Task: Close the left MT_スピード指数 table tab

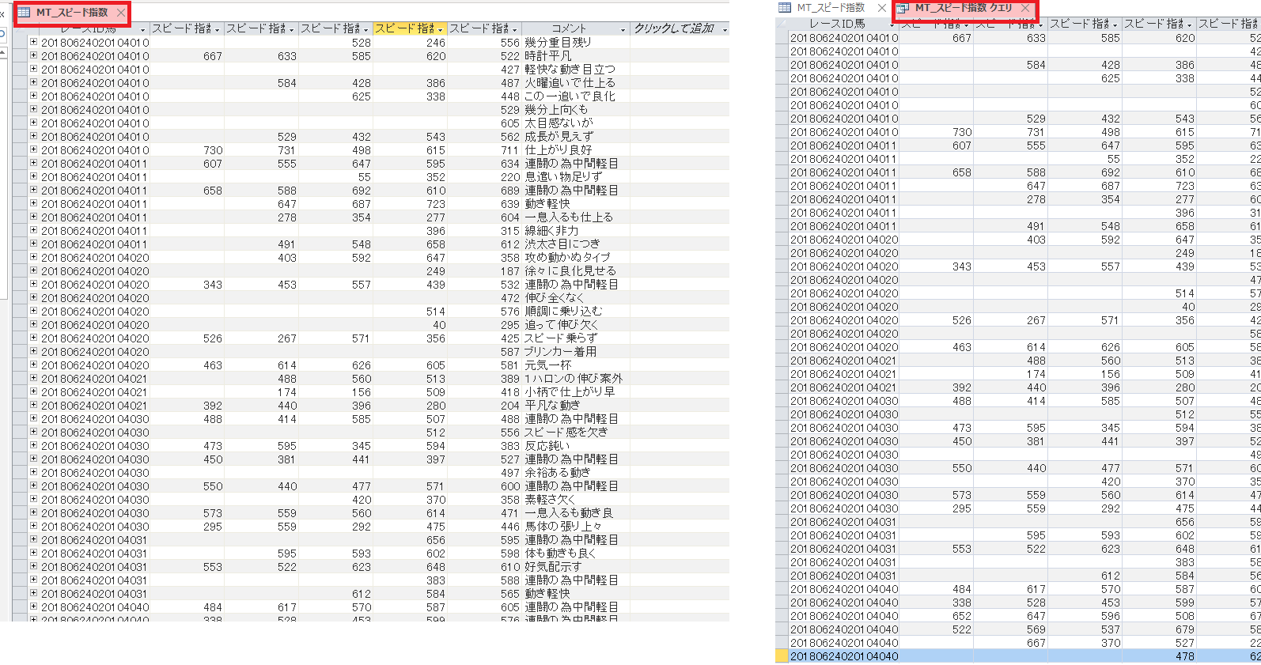Action: 120,13
